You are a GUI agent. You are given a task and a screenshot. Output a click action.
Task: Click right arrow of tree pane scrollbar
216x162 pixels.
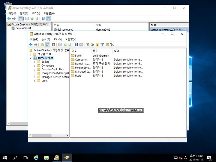tap(67, 135)
